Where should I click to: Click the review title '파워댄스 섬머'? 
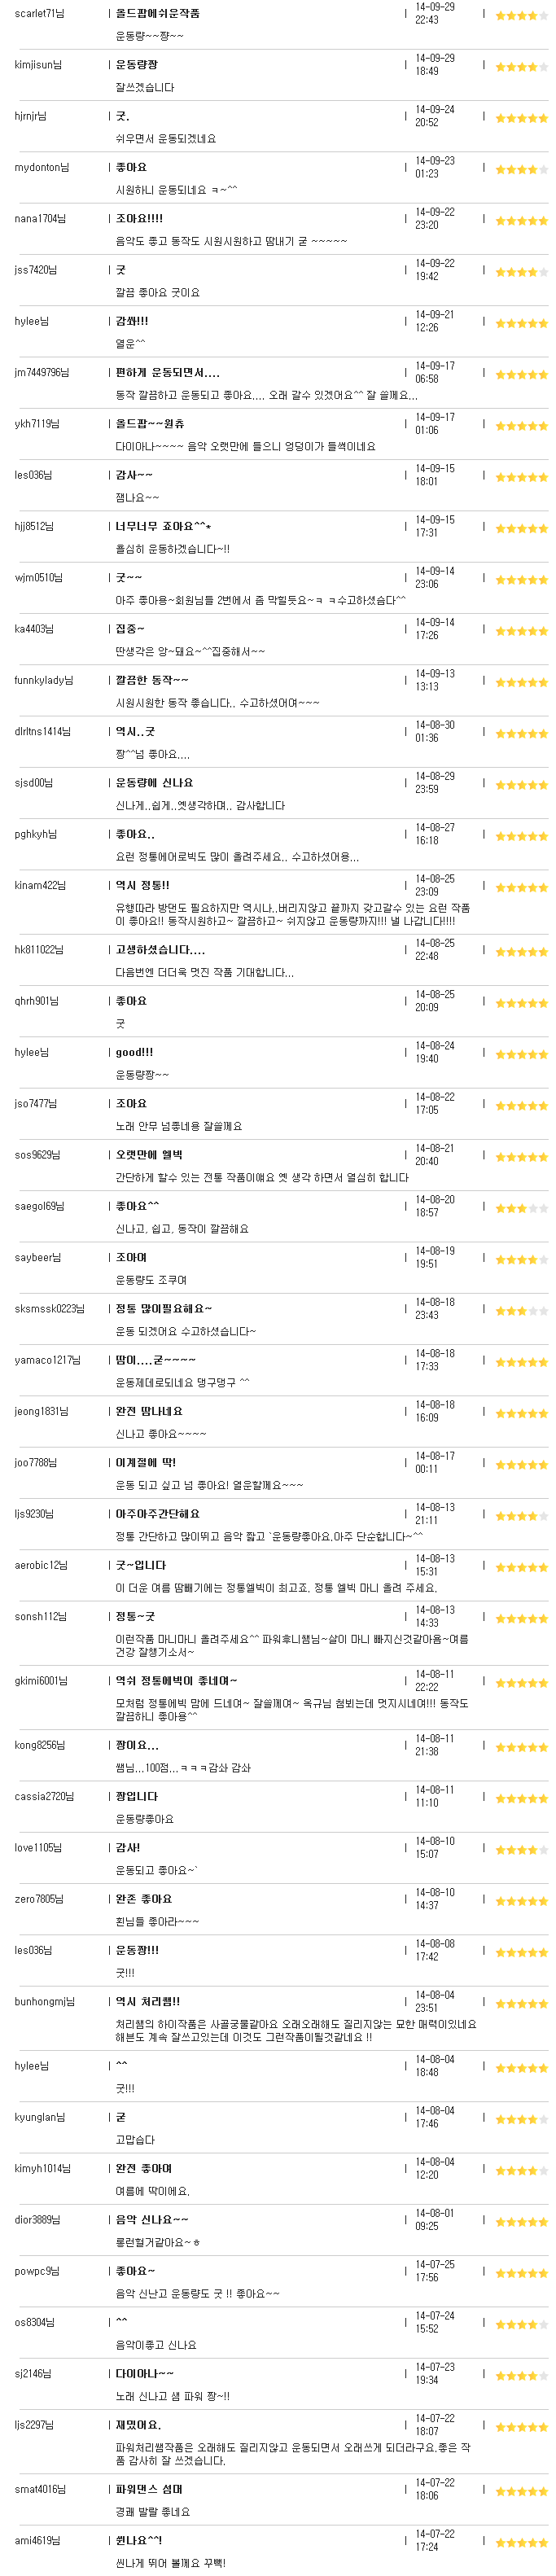tap(149, 2489)
